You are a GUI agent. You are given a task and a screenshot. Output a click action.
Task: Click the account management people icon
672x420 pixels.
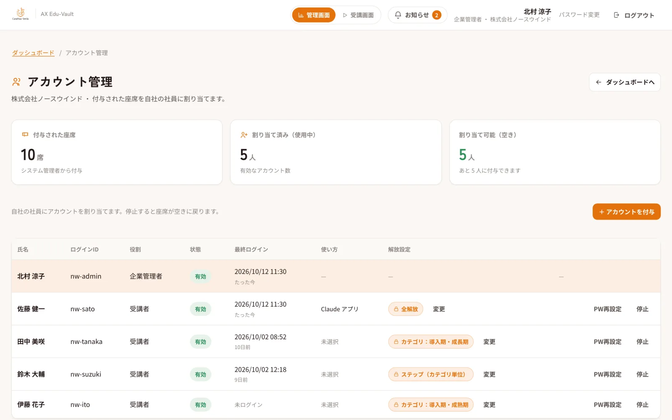pyautogui.click(x=16, y=81)
